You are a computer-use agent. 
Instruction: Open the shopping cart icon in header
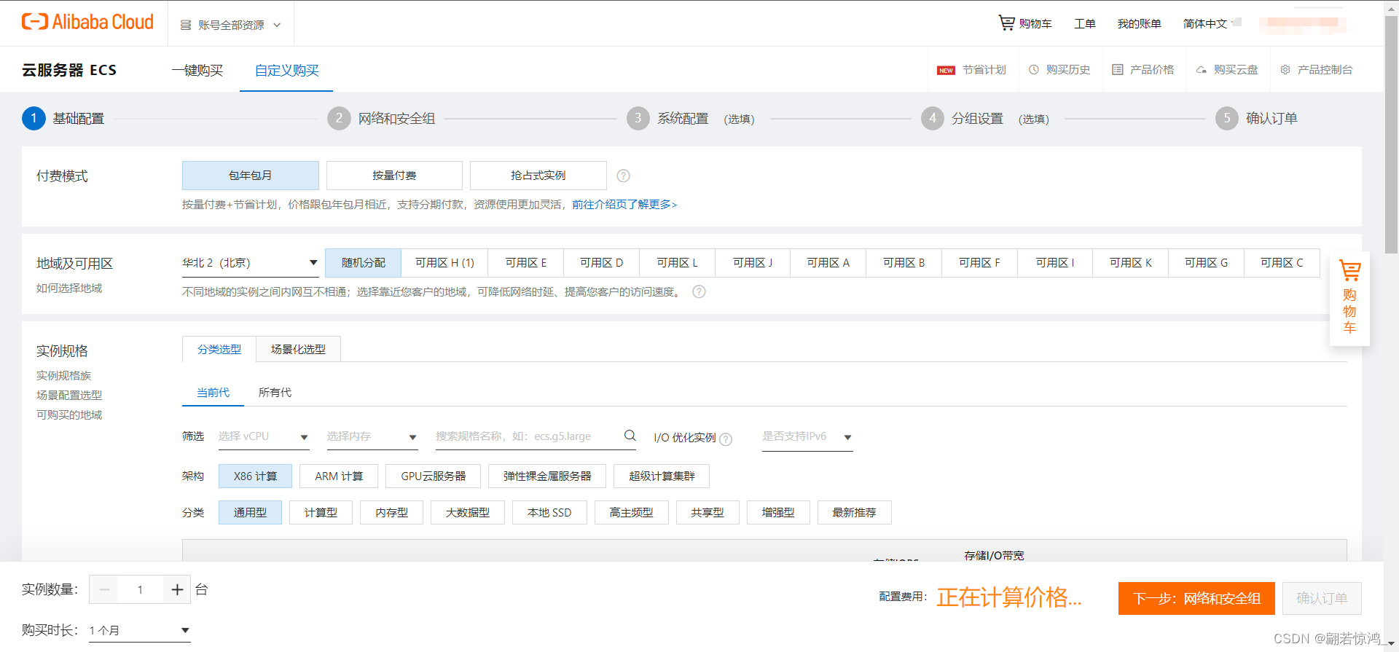[x=1006, y=23]
